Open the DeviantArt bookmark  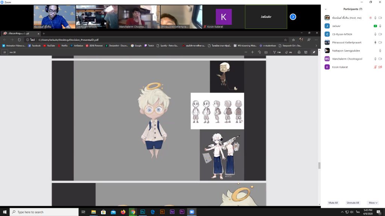tap(117, 46)
